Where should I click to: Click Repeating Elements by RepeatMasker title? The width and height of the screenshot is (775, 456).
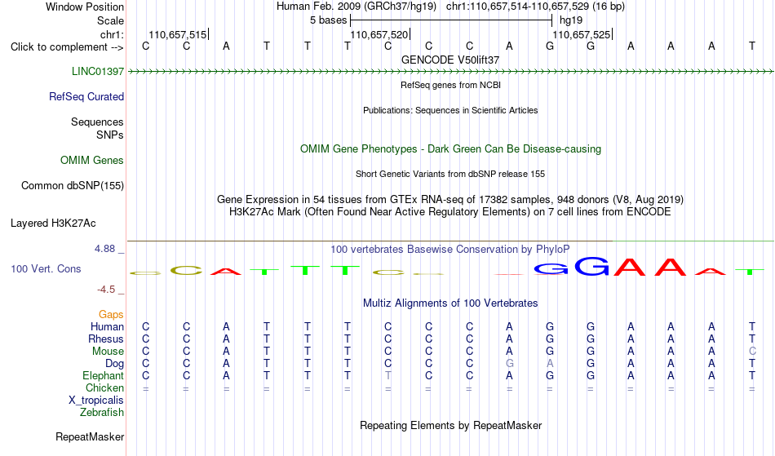(451, 425)
